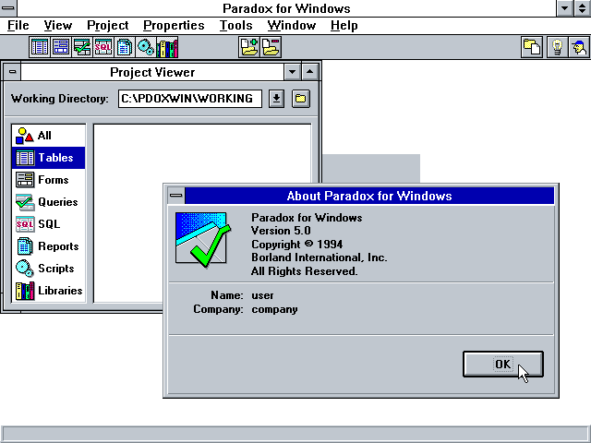The width and height of the screenshot is (591, 443).
Task: Select Forms category in Project Viewer
Action: 49,180
